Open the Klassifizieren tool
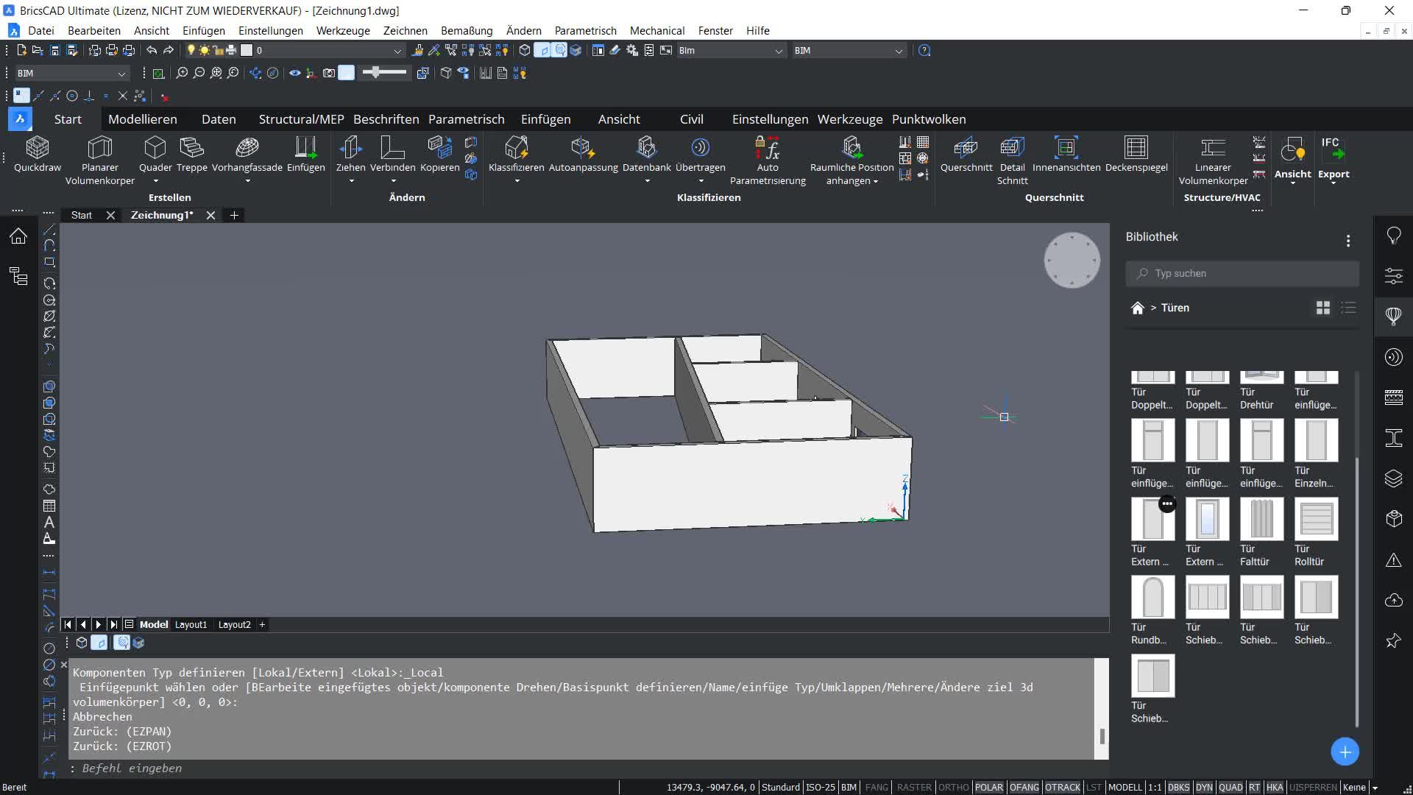Image resolution: width=1413 pixels, height=795 pixels. click(516, 155)
